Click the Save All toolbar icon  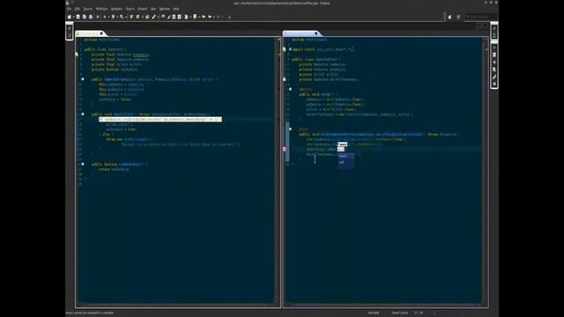85,17
